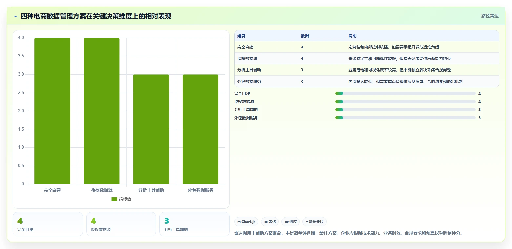Screen dimensions: 512x249
Task: Click the 授权数据源 progress bar
Action: point(405,102)
